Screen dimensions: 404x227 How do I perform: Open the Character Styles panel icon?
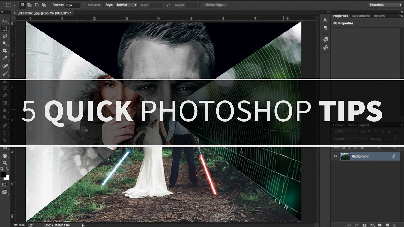tap(325, 47)
